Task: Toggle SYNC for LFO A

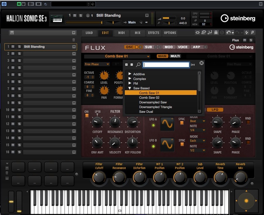Action: [x=182, y=123]
